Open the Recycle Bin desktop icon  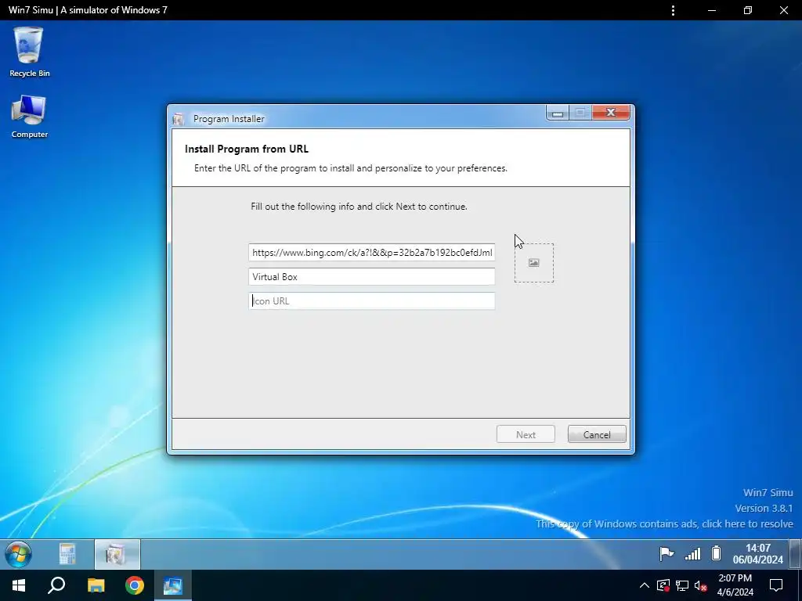coord(29,52)
